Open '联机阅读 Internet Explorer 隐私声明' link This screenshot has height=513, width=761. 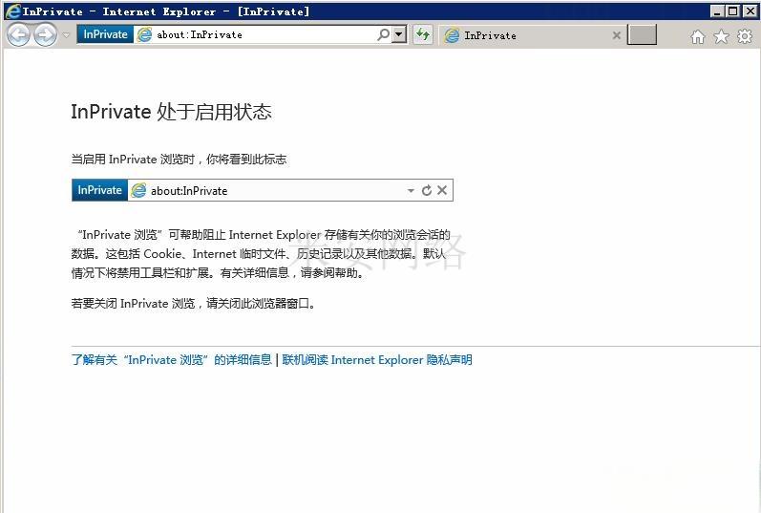(377, 360)
